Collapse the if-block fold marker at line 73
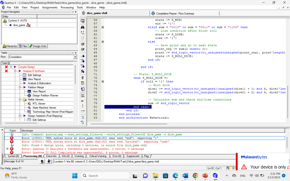This screenshot has width=290, height=181. click(103, 81)
